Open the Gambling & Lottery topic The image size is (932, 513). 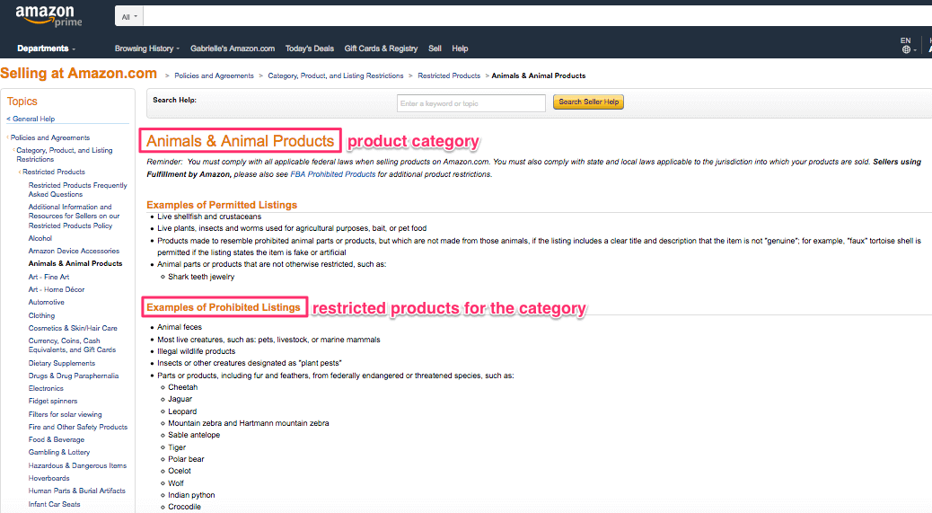(x=59, y=453)
